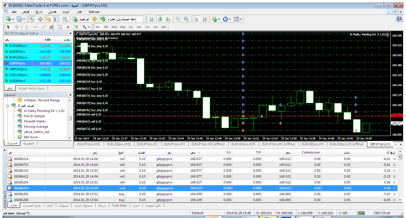The width and height of the screenshot is (406, 218).
Task: Select the H4 timeframe
Action: pos(139,27)
